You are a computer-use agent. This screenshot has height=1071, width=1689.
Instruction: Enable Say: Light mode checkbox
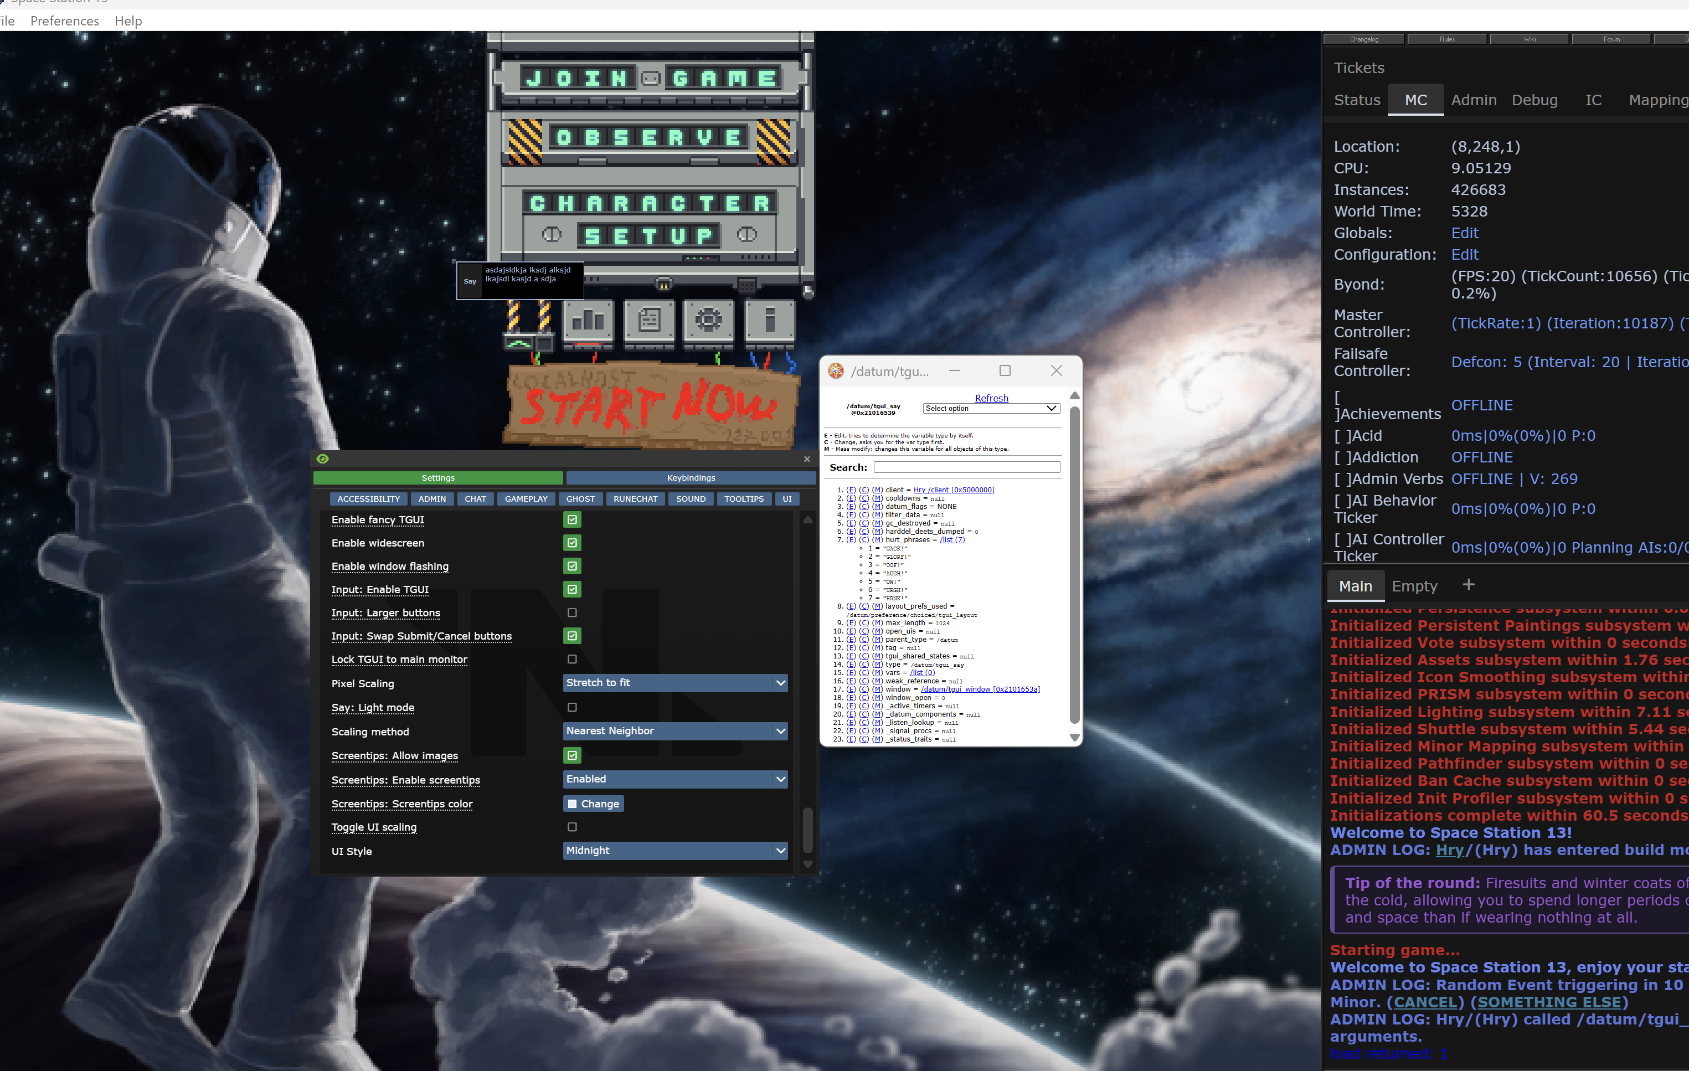tap(573, 707)
